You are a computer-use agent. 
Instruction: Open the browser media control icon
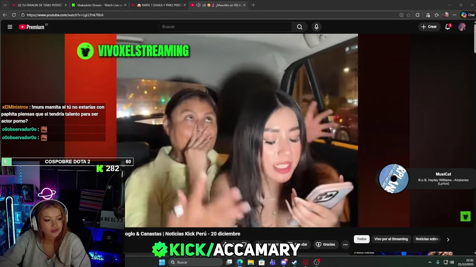click(428, 15)
